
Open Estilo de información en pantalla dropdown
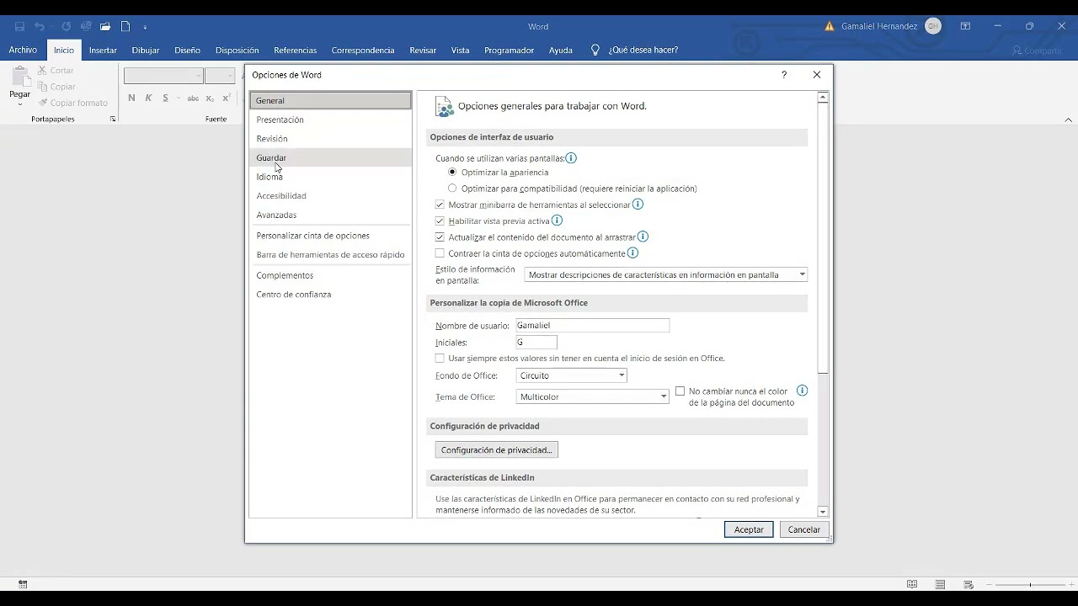pos(665,274)
